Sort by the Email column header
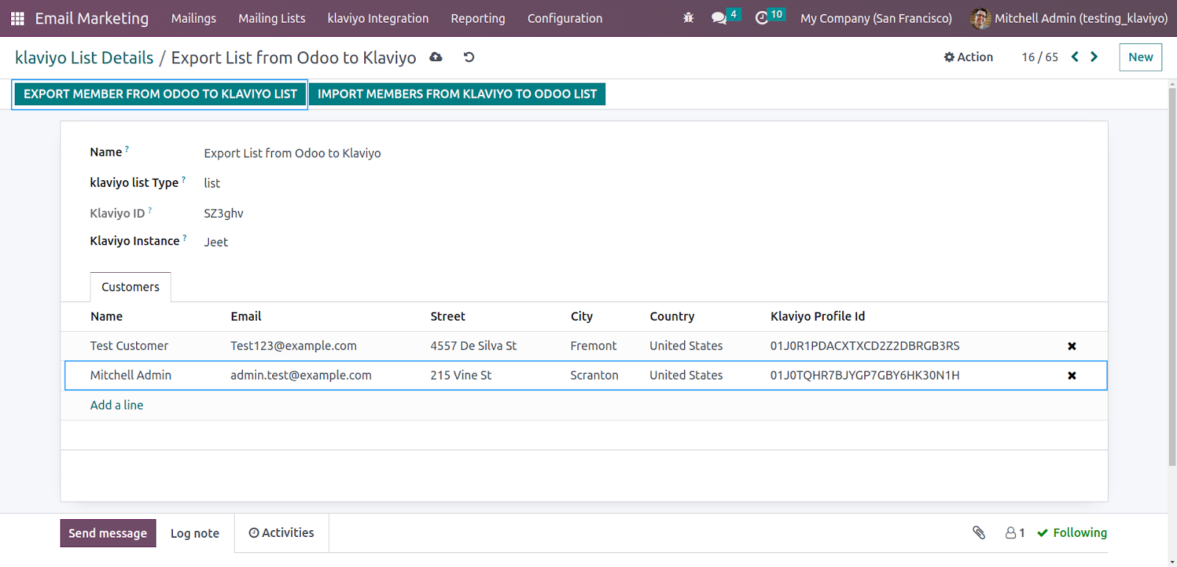This screenshot has height=567, width=1177. tap(246, 316)
